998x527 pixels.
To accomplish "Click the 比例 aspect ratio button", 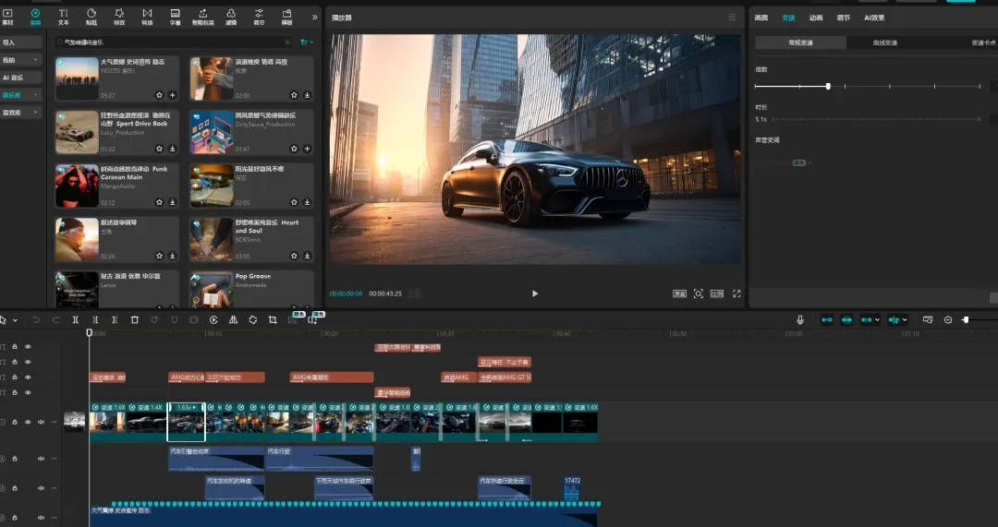I will tap(717, 293).
